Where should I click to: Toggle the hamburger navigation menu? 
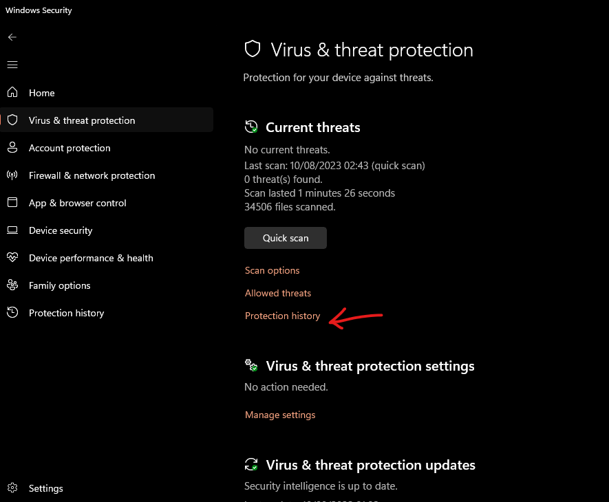coord(12,65)
